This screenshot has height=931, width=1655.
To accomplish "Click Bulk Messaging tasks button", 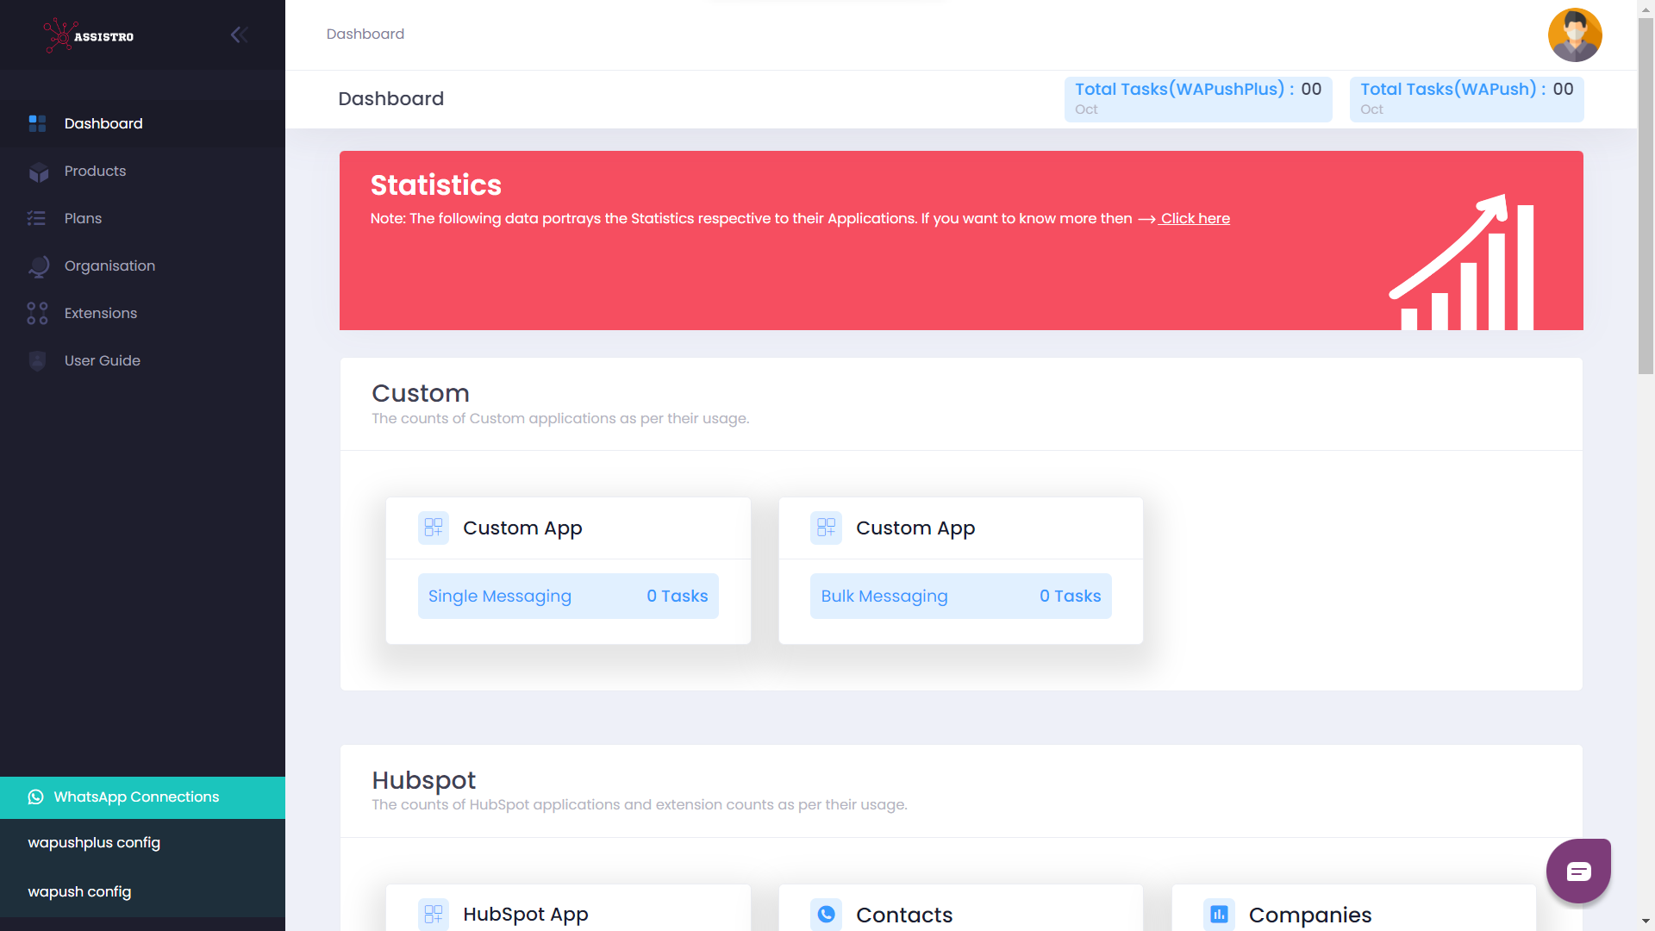I will (x=960, y=597).
